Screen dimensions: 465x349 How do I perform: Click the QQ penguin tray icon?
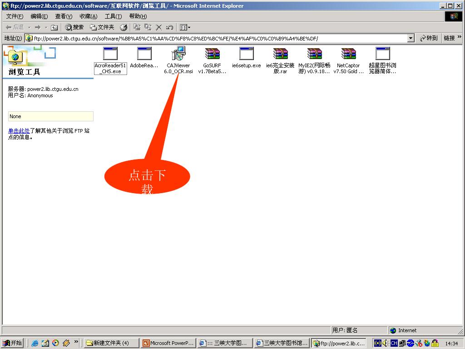point(435,343)
